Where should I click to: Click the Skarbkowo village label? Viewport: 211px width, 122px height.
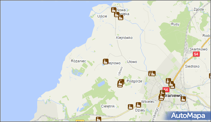198,49
